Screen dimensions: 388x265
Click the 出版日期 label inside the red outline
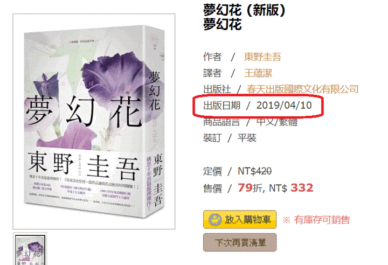click(221, 106)
